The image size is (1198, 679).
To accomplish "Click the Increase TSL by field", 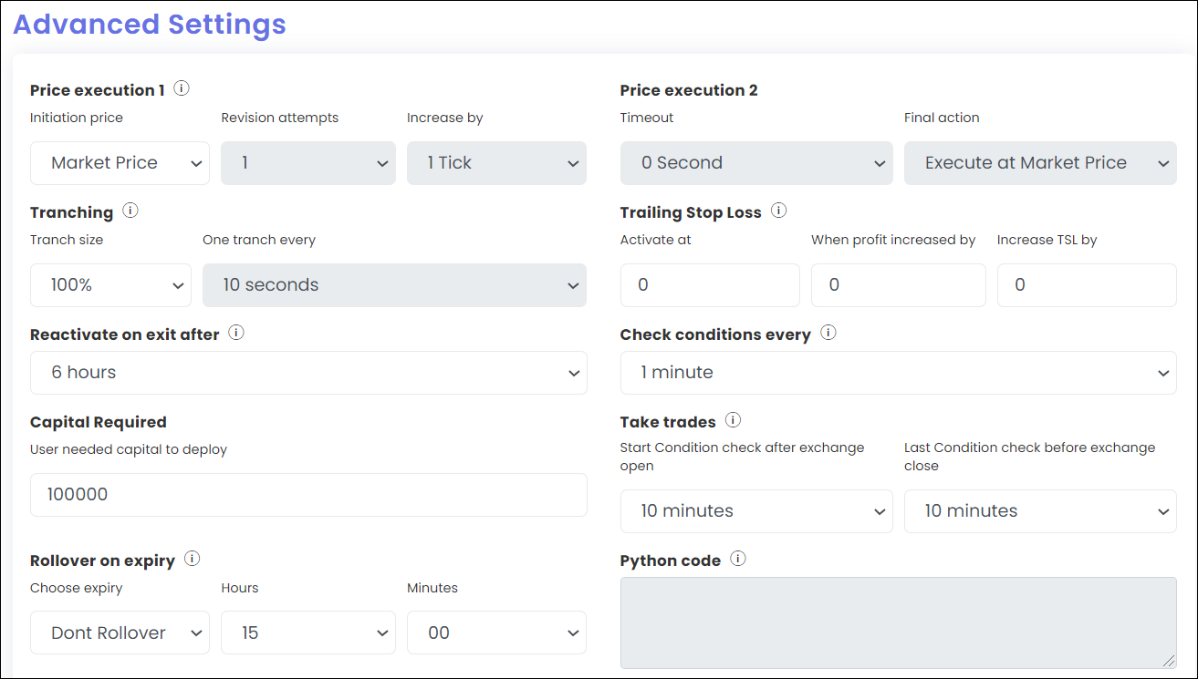I will [x=1086, y=285].
